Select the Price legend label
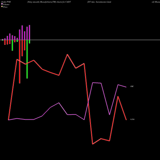160x160 pixels. 5,7
